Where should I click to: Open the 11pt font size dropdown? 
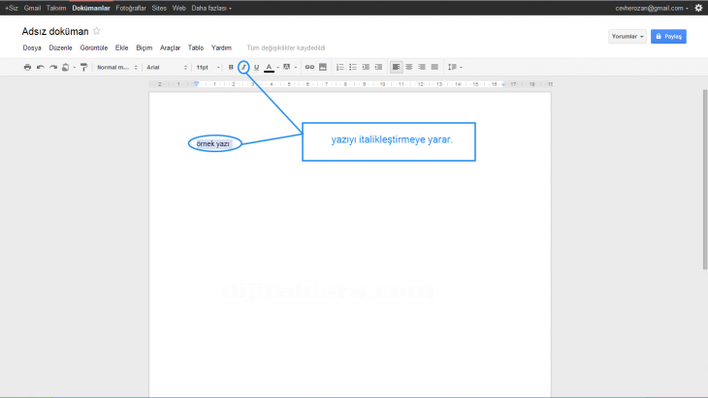207,67
